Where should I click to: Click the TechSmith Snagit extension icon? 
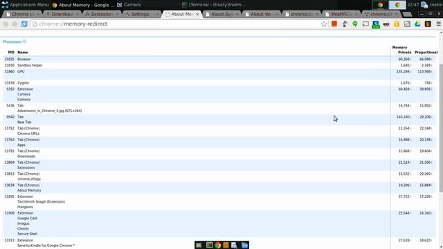[376, 24]
